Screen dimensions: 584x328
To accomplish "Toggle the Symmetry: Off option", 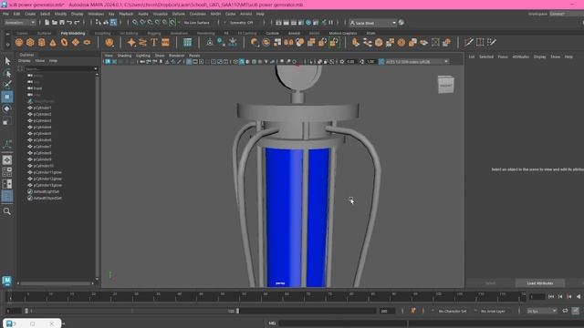I will 241,23.
